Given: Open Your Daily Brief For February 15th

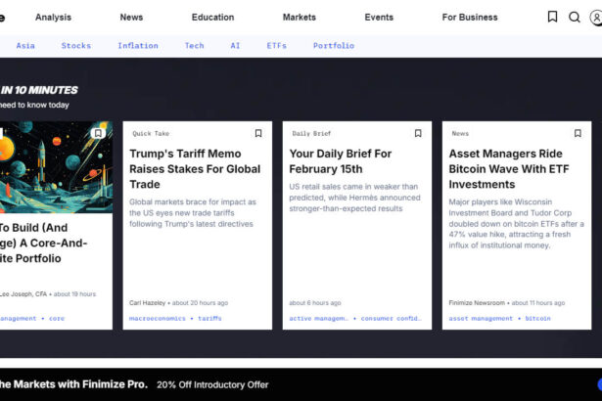Looking at the screenshot, I should [341, 161].
